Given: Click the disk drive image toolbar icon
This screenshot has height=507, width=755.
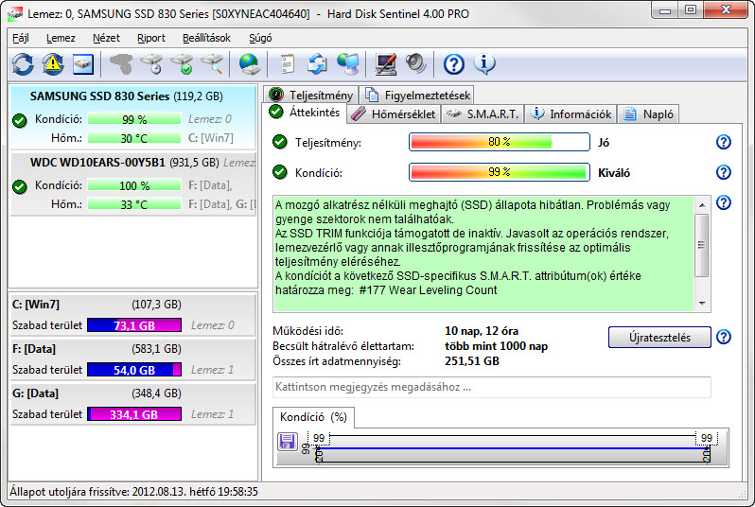Looking at the screenshot, I should pos(83,64).
